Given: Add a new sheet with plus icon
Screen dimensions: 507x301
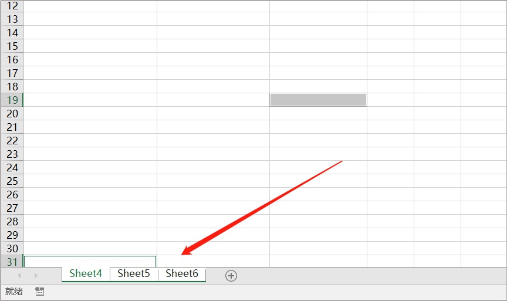Looking at the screenshot, I should (231, 275).
